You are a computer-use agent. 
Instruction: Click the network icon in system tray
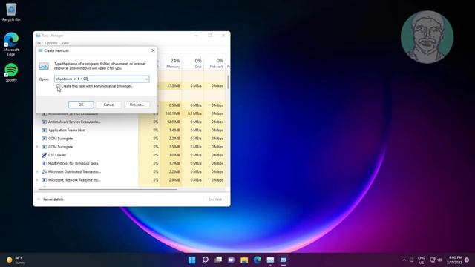tap(433, 260)
